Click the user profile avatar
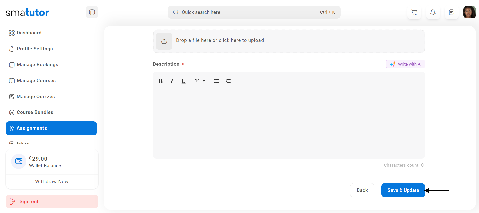Image resolution: width=479 pixels, height=213 pixels. coord(469,12)
